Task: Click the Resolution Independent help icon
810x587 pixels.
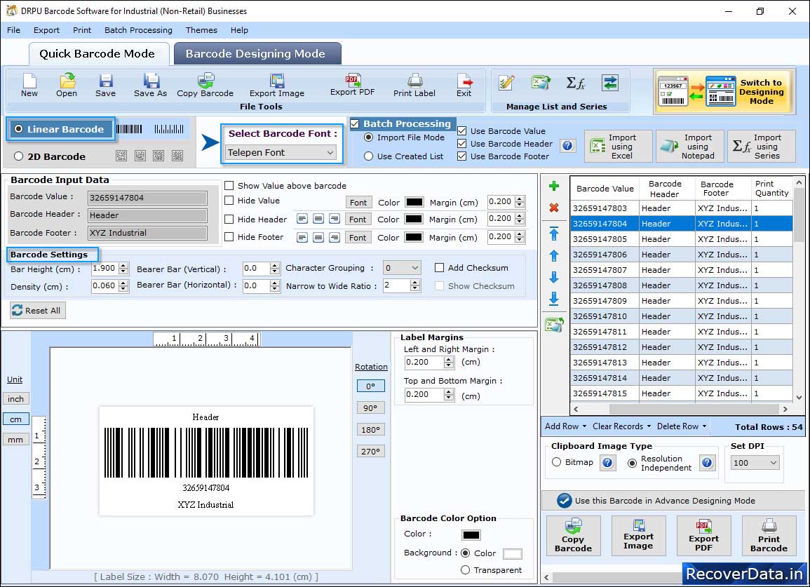Action: [707, 462]
